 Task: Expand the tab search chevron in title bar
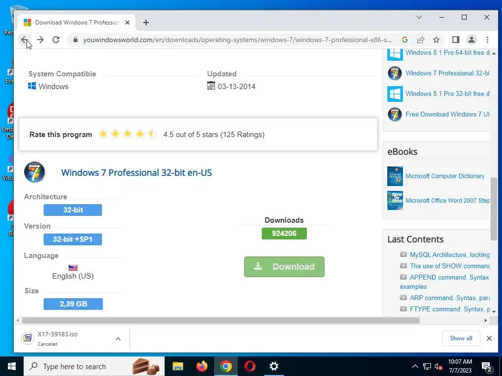(419, 17)
